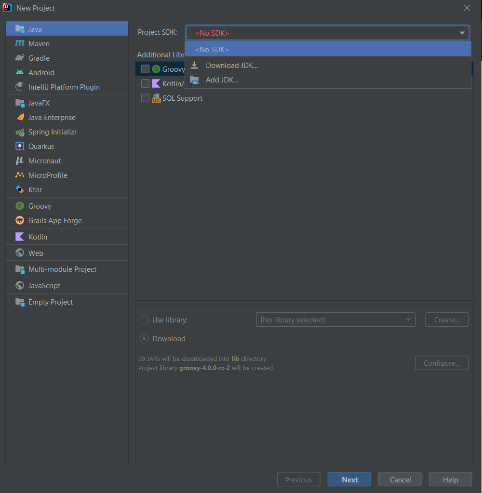The image size is (482, 493).
Task: Choose Add JDK... from the SDK list
Action: (x=328, y=80)
